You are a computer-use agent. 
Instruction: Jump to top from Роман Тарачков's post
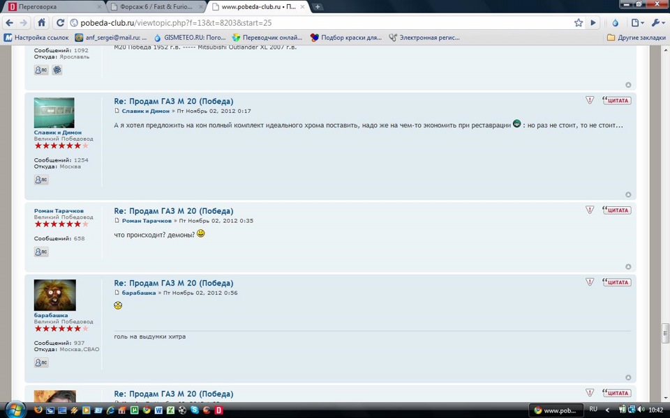[628, 267]
